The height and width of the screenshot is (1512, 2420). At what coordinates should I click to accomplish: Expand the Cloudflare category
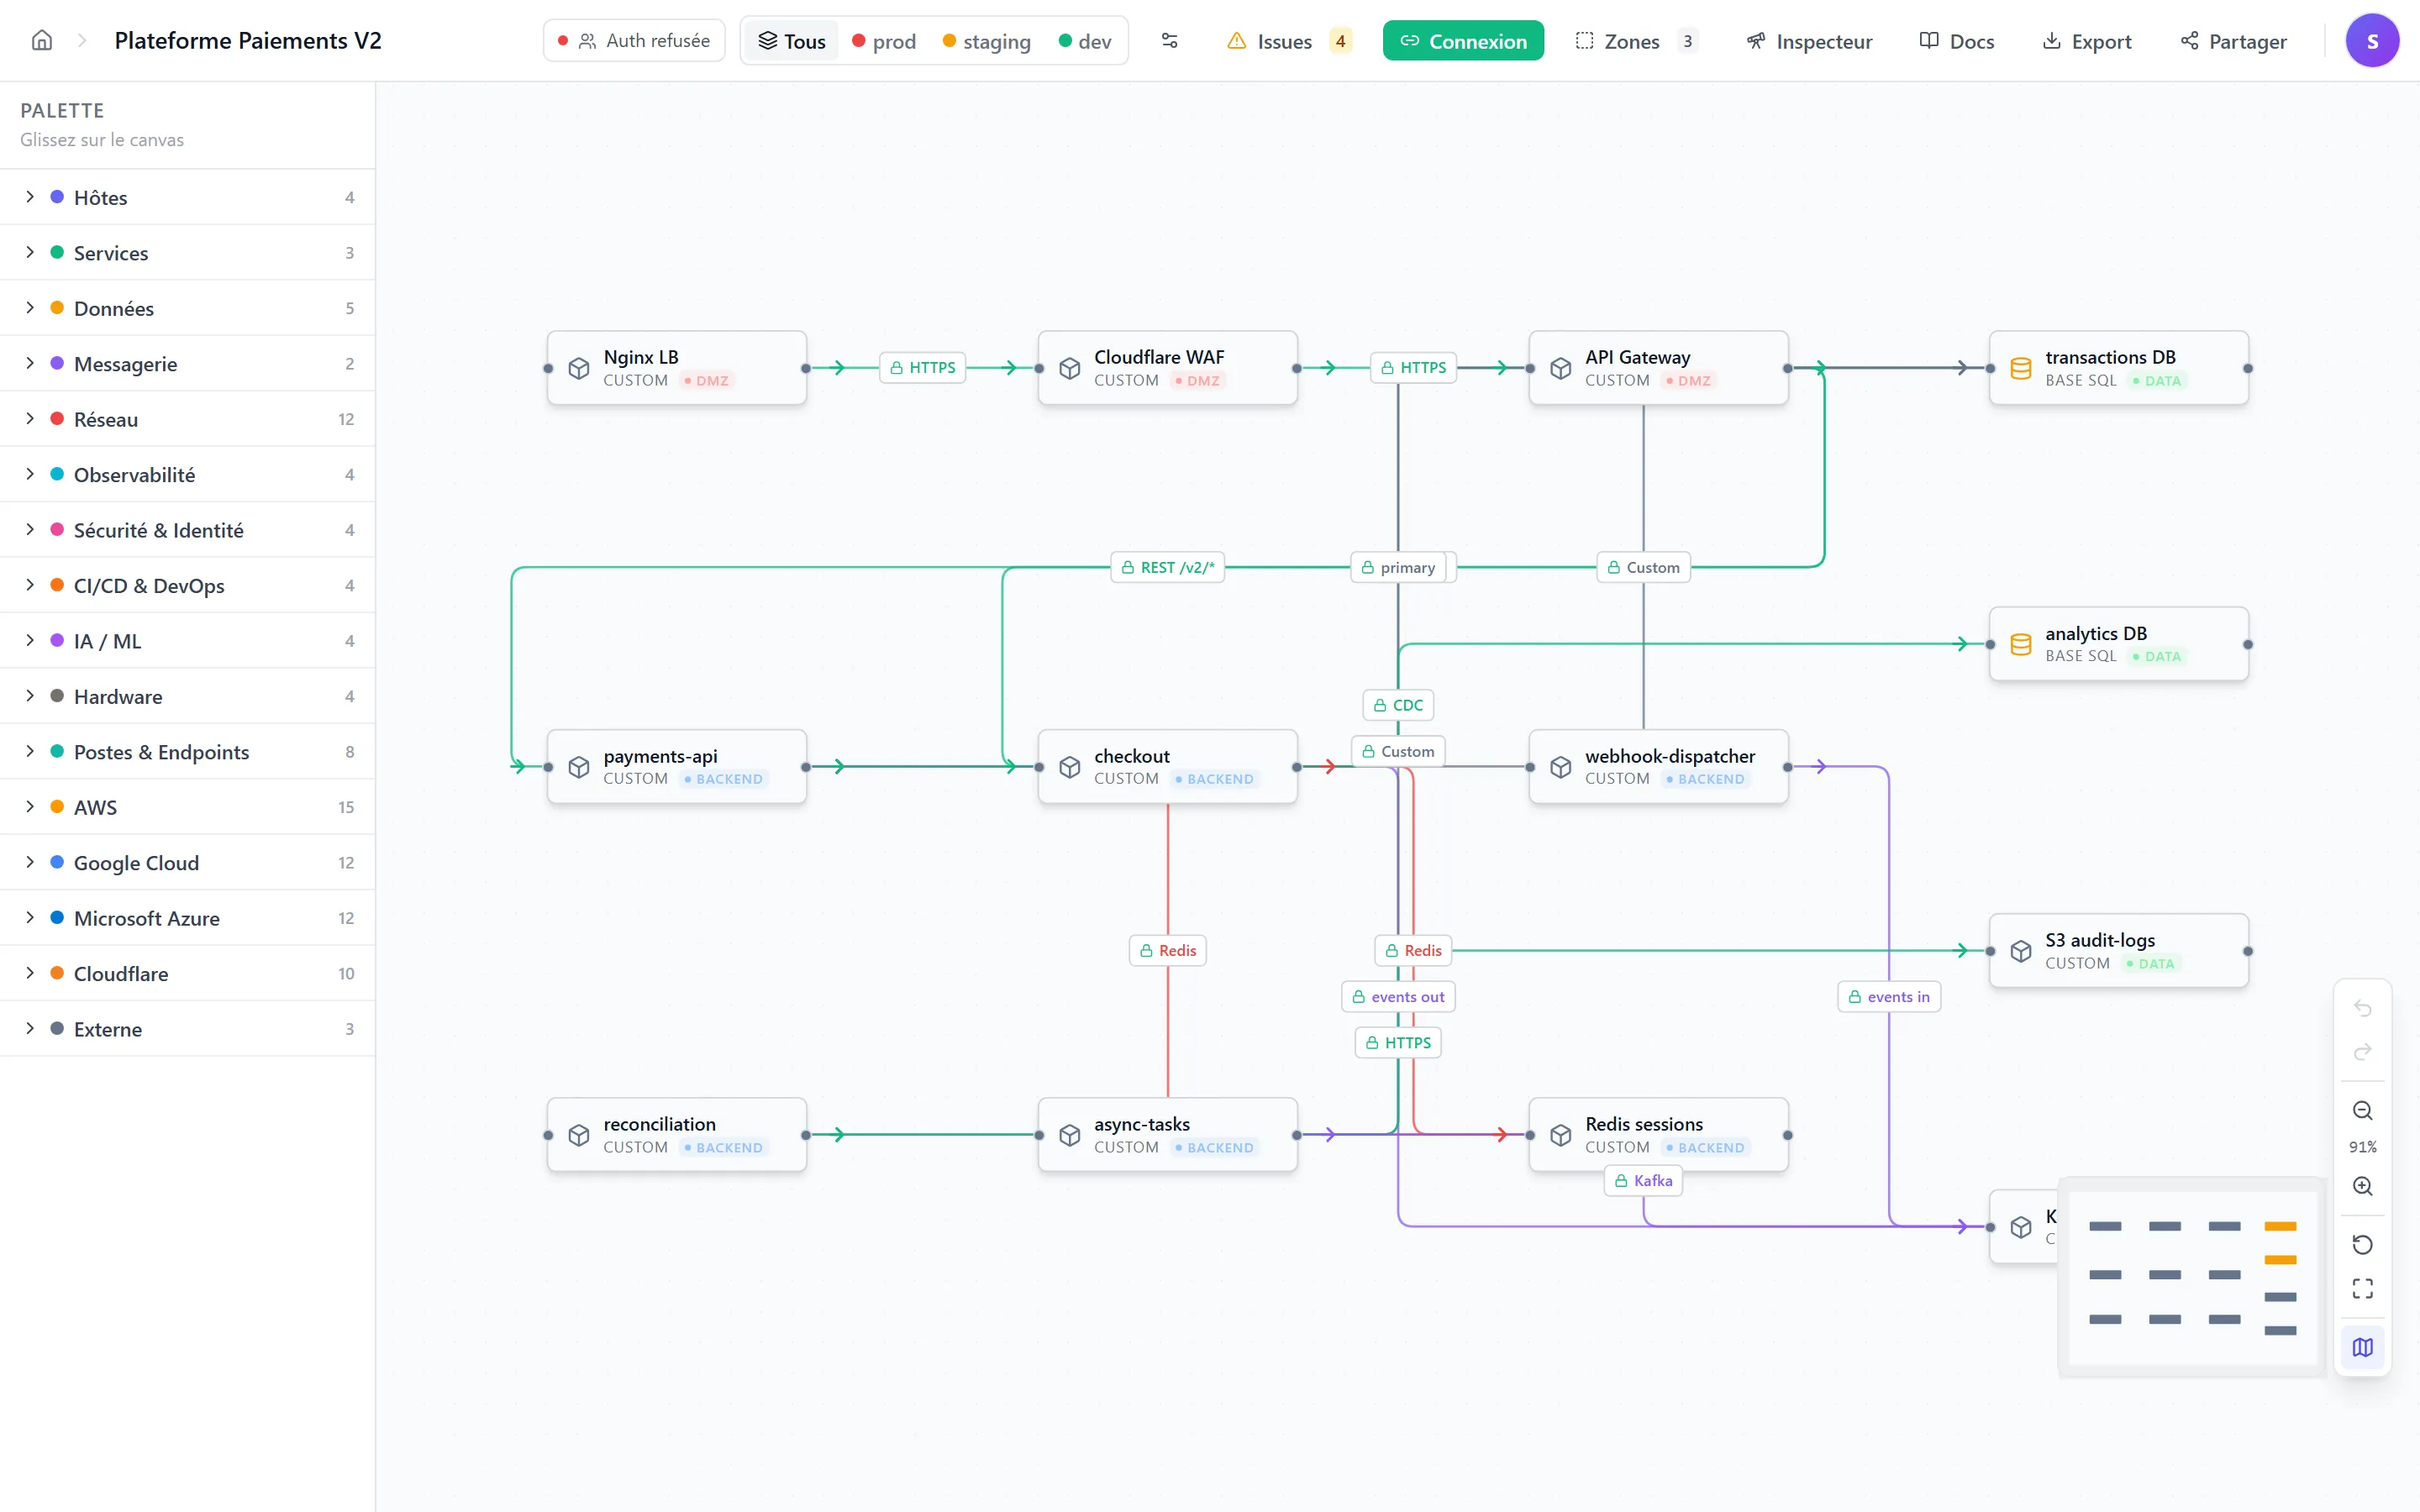click(x=187, y=974)
